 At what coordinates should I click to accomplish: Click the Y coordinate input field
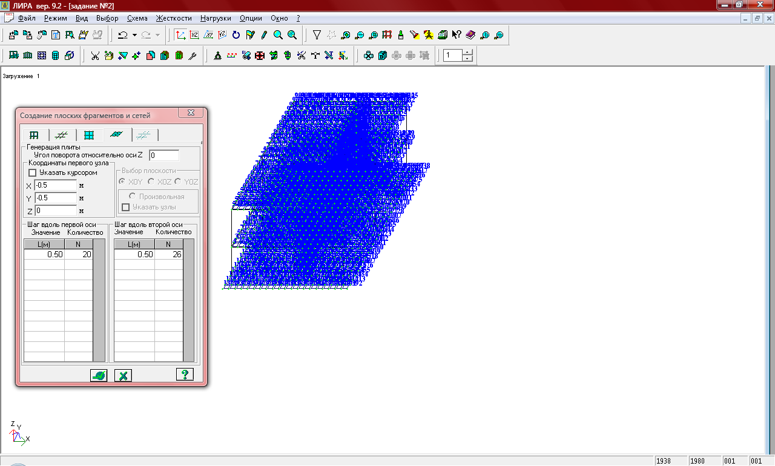pos(56,198)
